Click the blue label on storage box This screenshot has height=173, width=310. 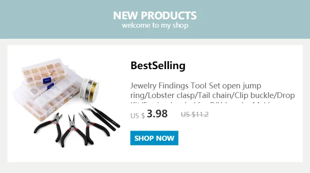click(47, 80)
